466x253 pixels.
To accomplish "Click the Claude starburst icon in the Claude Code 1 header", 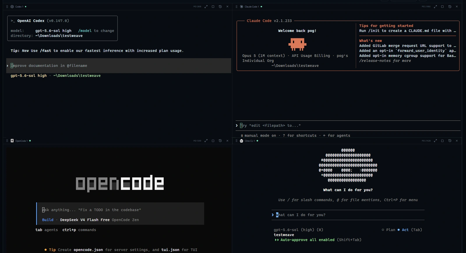I will pos(241,6).
